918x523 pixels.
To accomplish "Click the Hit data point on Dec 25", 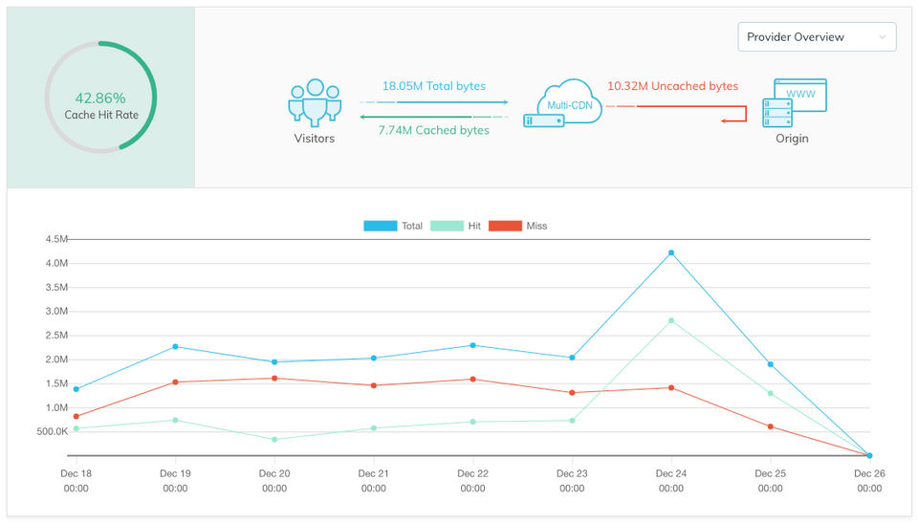I will tap(771, 394).
